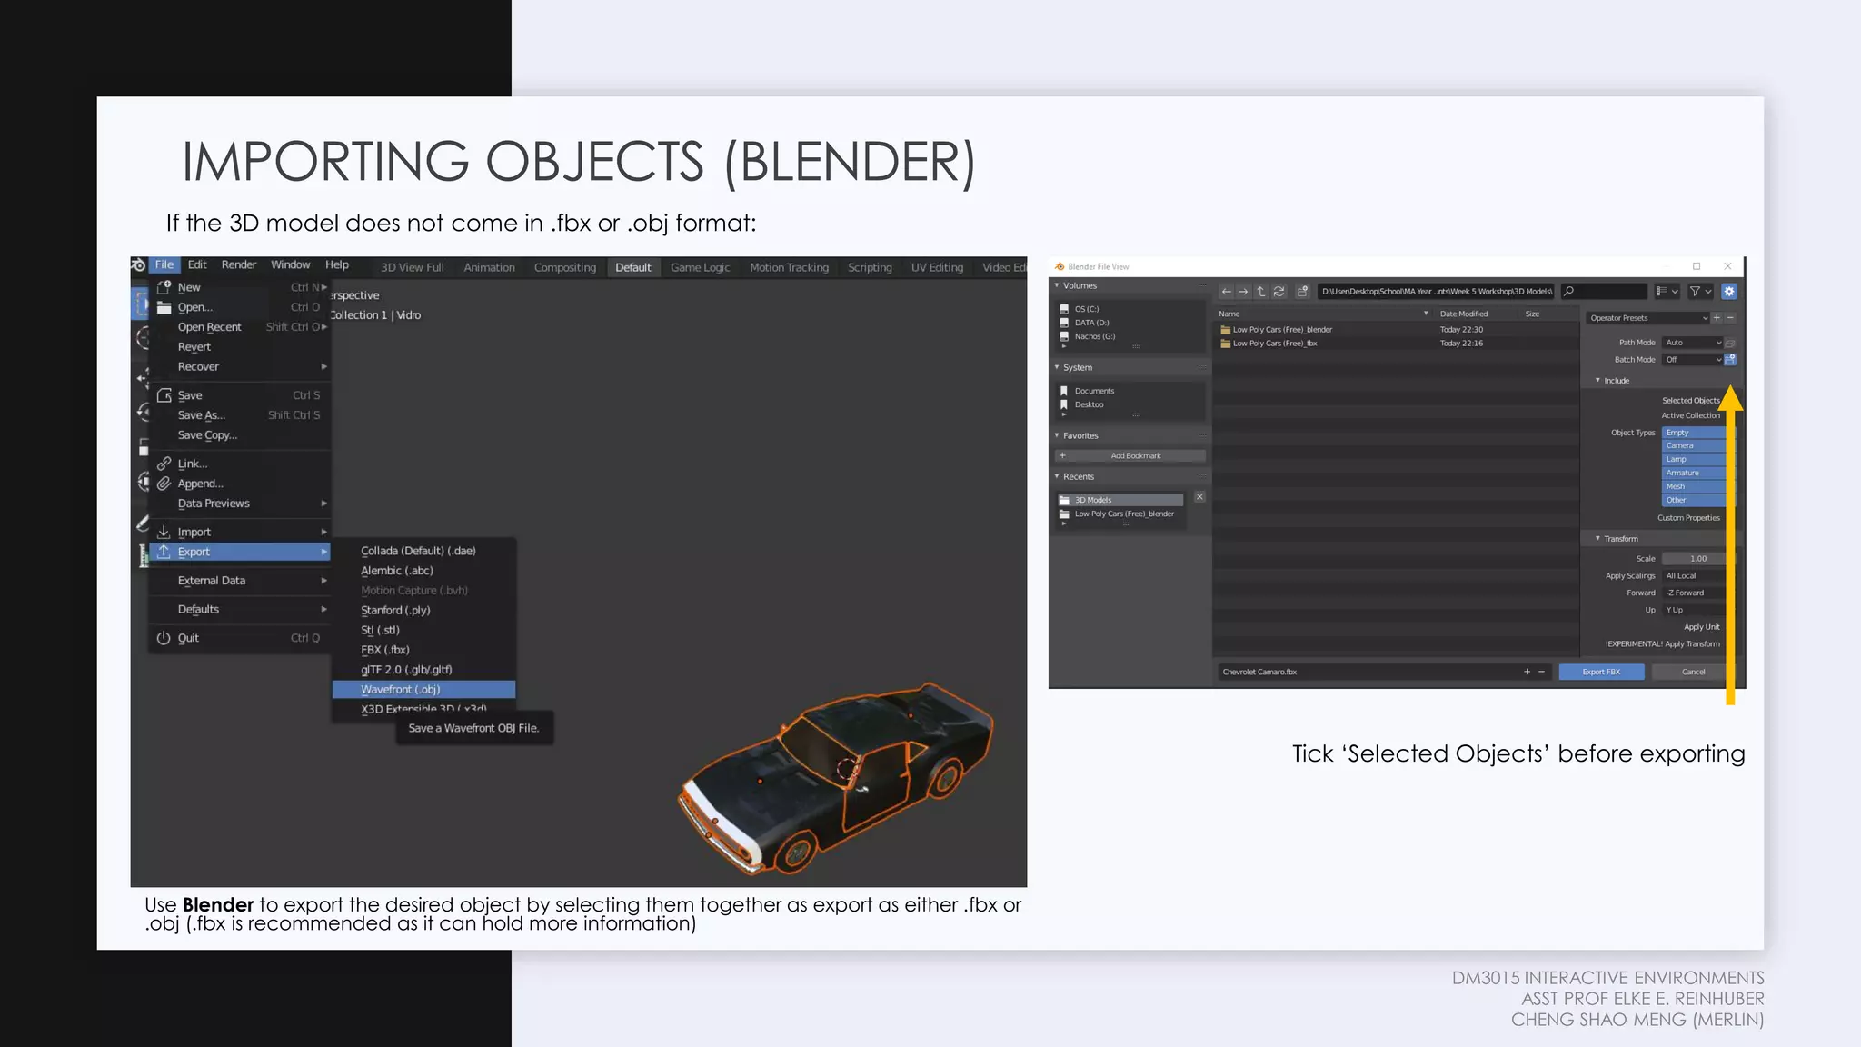Select the 3D Models recent folder
The image size is (1861, 1047).
1120,500
